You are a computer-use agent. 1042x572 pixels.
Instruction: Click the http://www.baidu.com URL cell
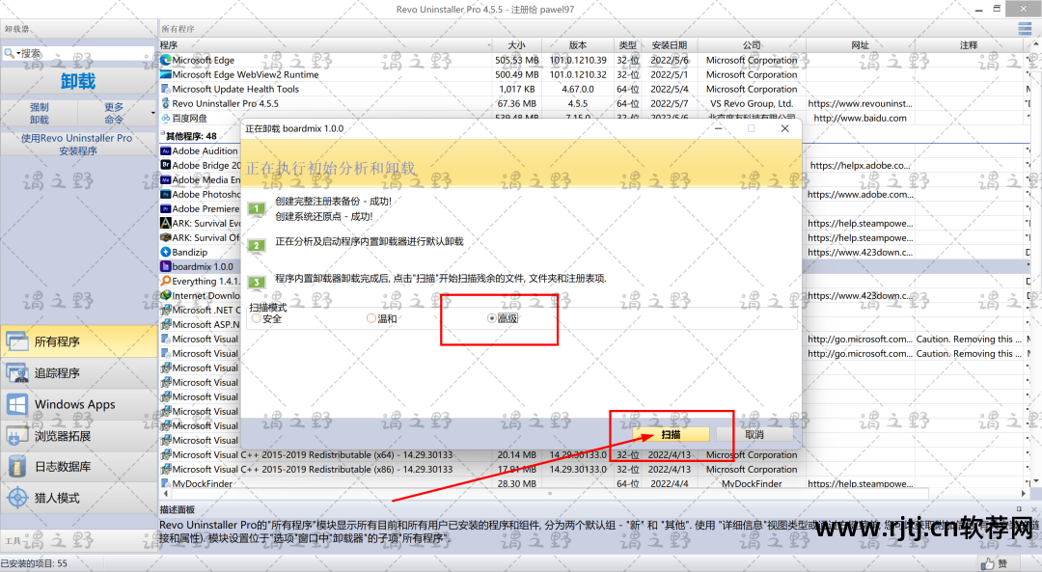860,119
